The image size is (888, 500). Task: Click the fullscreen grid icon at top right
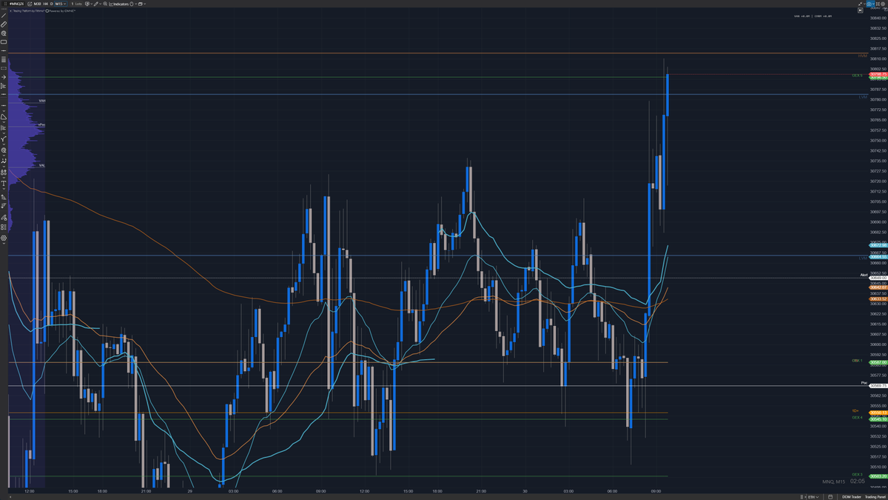[x=878, y=4]
